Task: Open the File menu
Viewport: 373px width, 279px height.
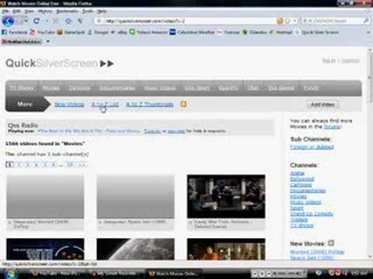Action: [x=5, y=12]
